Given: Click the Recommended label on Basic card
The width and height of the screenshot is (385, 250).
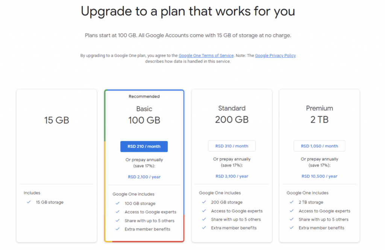Looking at the screenshot, I should [x=144, y=97].
